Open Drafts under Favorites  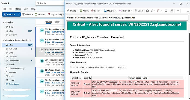coord(11,27)
